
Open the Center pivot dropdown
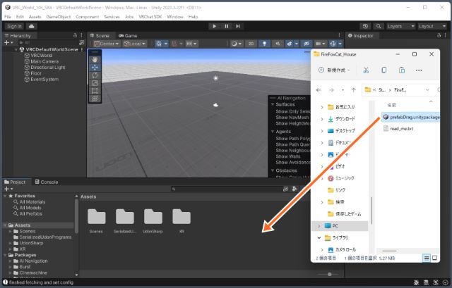107,44
